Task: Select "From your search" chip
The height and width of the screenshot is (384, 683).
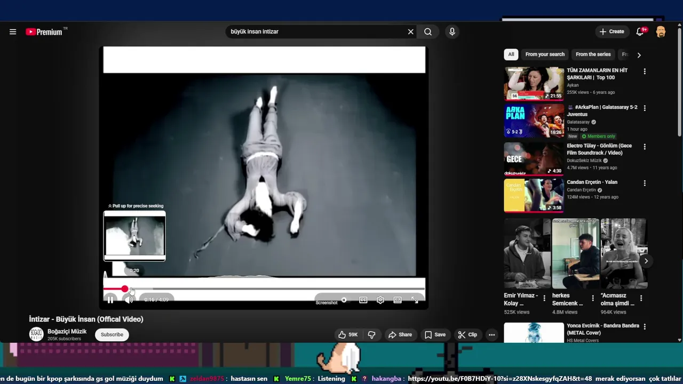Action: pyautogui.click(x=545, y=54)
